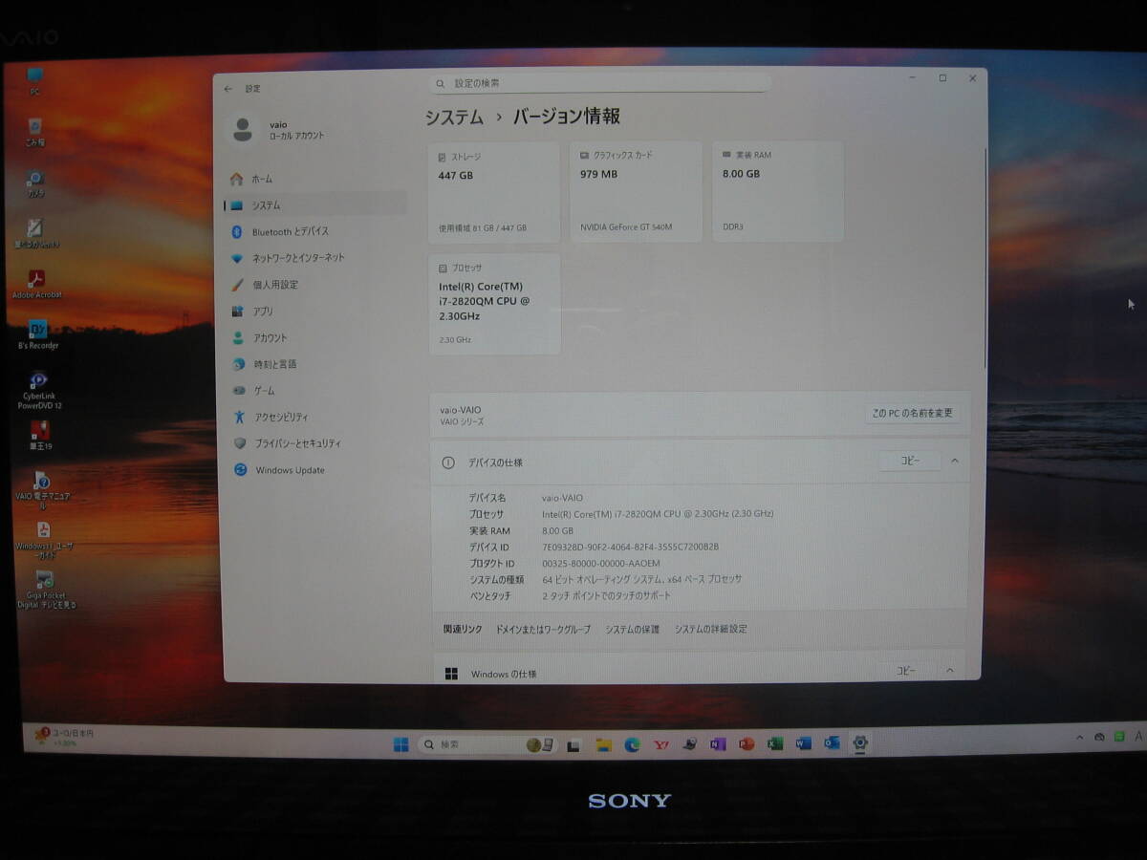The height and width of the screenshot is (860, 1147).
Task: Copy device specifications with コピー button
Action: (x=910, y=461)
